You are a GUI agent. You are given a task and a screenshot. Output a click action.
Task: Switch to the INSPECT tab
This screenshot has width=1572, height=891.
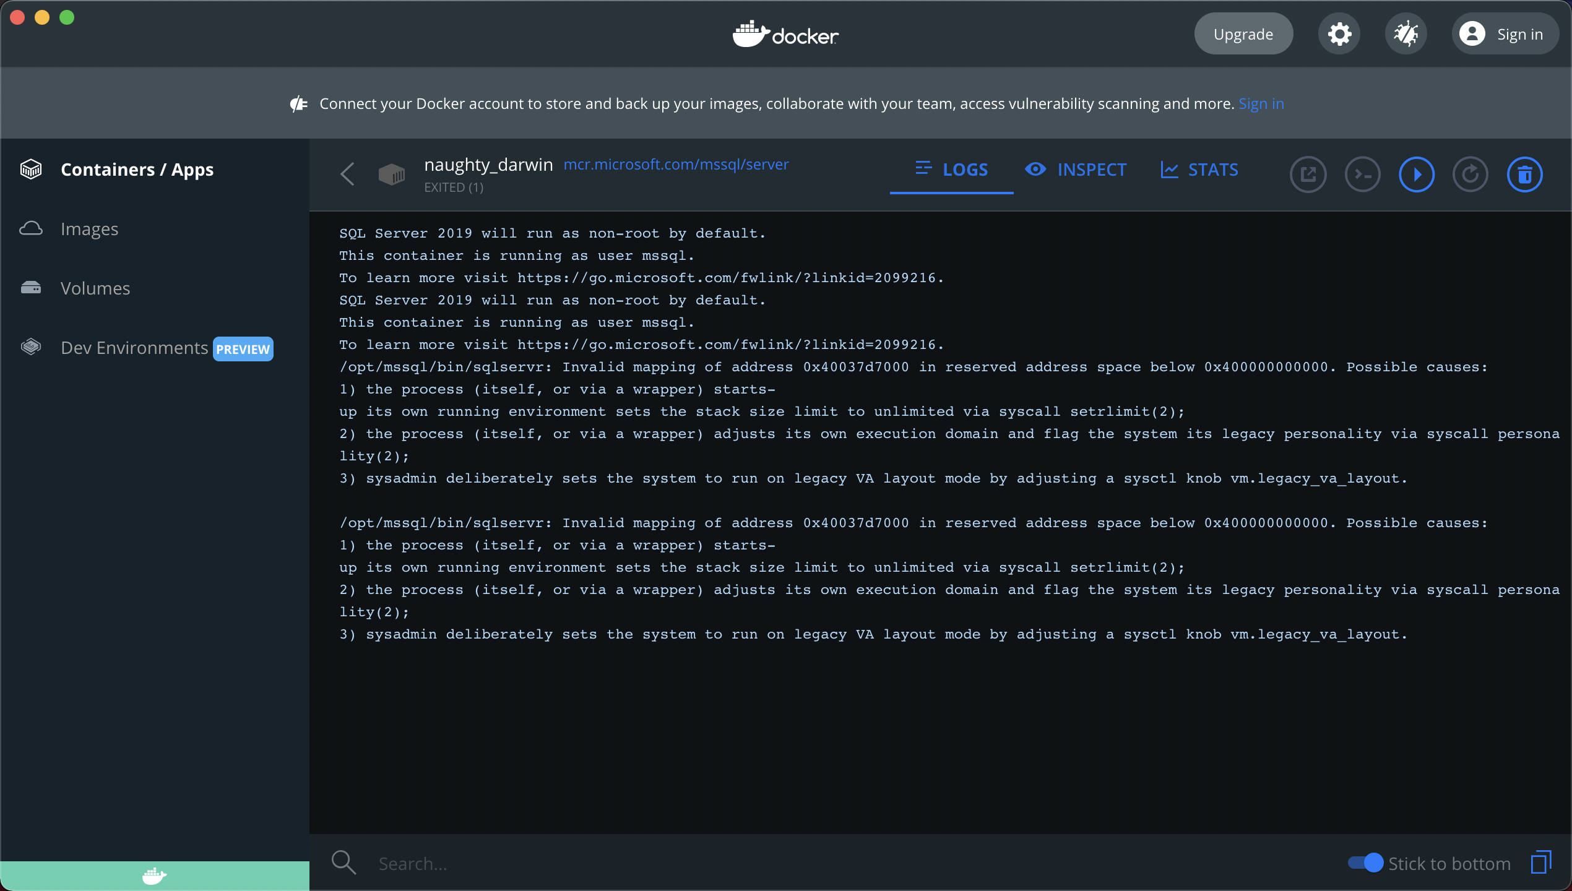[1076, 170]
